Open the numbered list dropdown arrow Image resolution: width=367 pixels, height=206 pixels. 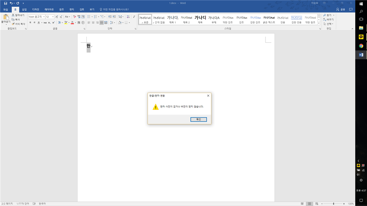coord(99,17)
